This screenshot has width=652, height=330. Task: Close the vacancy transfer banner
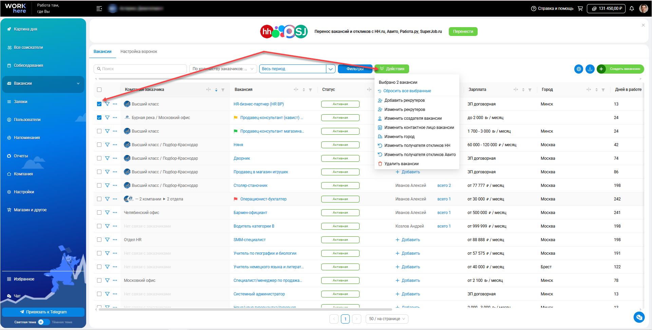pyautogui.click(x=643, y=25)
